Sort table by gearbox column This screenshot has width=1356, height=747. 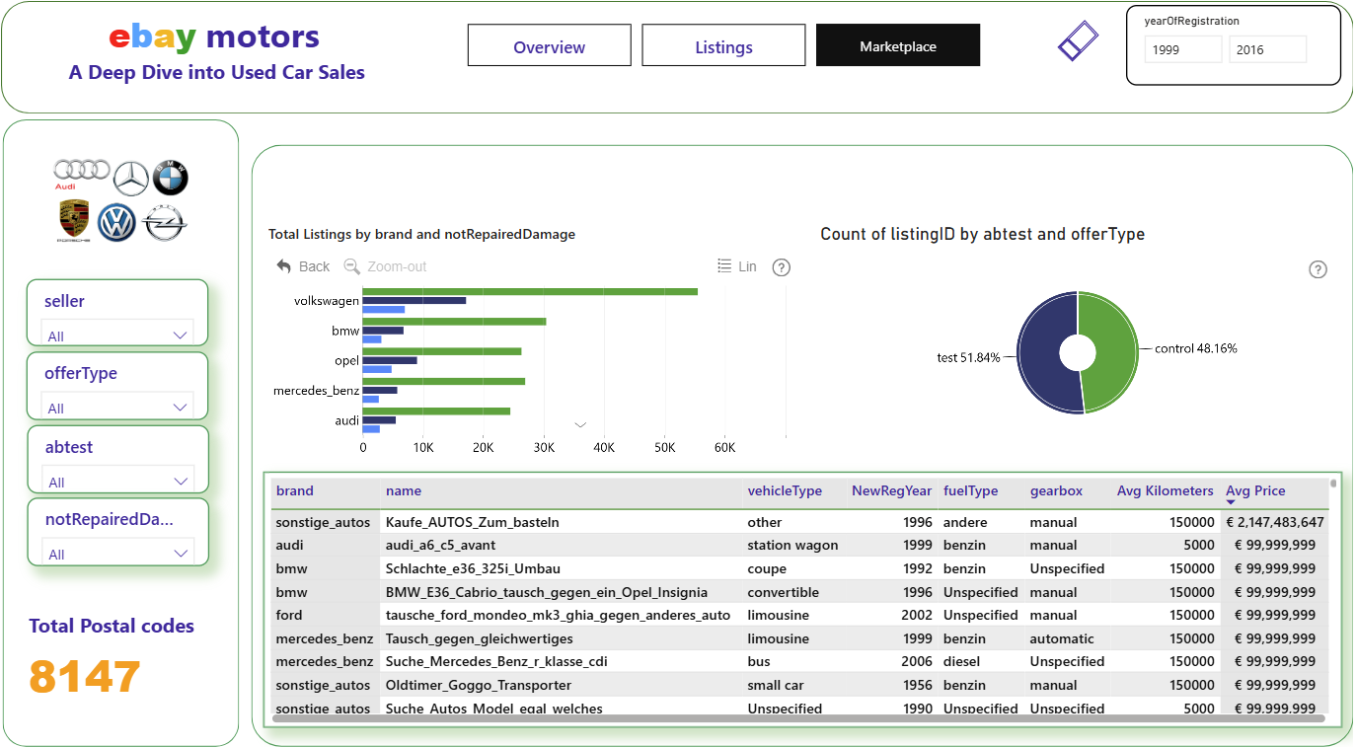[x=1056, y=490]
